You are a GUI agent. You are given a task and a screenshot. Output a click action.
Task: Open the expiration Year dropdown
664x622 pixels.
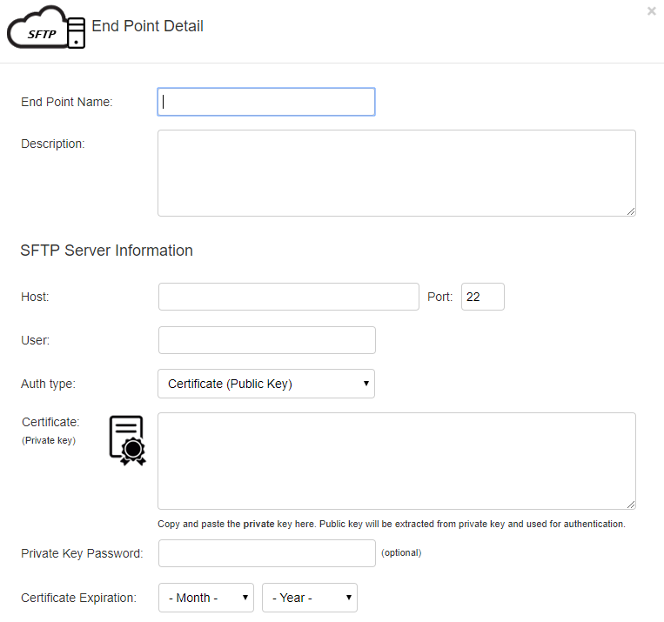pyautogui.click(x=310, y=598)
